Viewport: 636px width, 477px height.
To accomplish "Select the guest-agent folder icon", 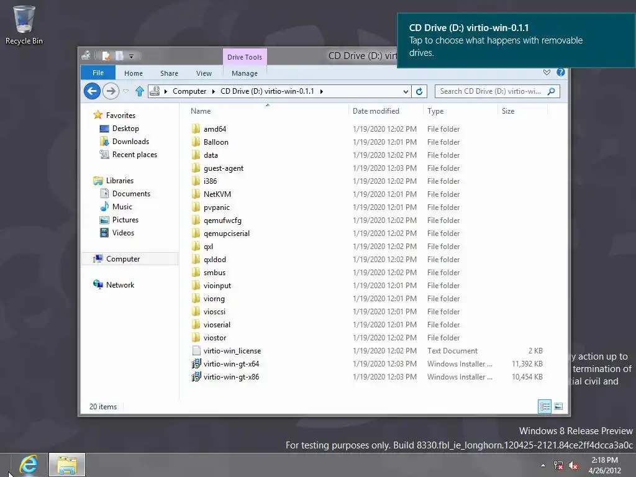I will coord(196,168).
